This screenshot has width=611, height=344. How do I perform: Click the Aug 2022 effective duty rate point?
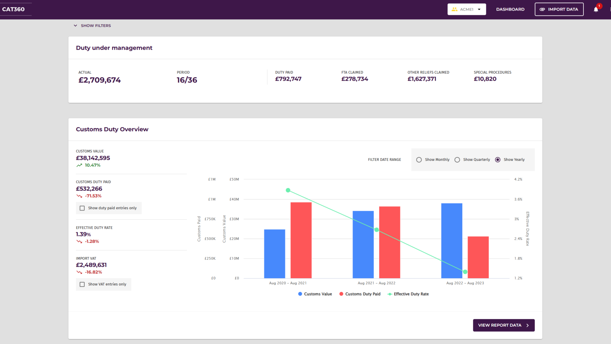pos(465,272)
